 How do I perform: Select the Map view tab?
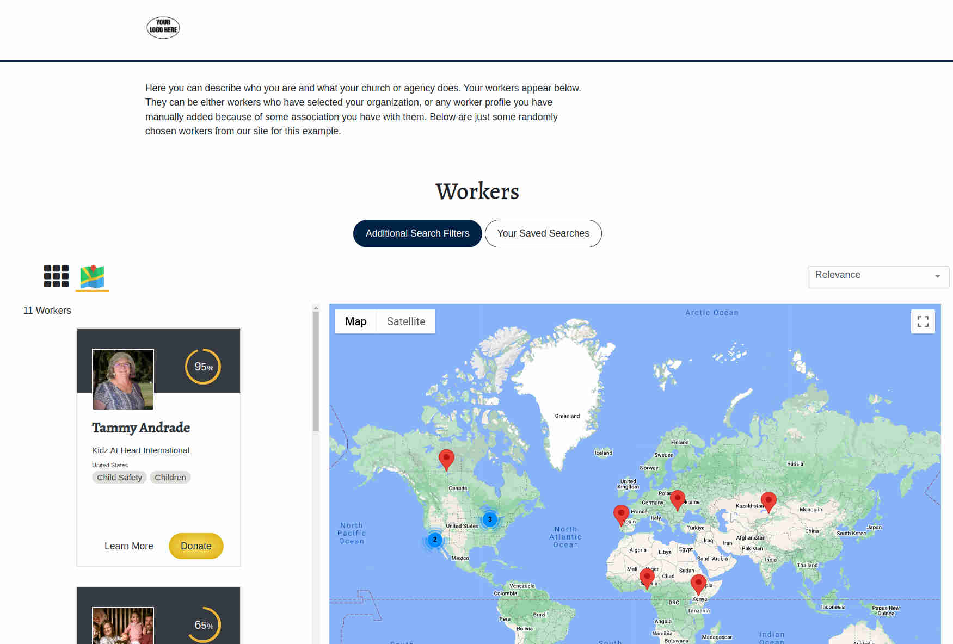pos(355,321)
